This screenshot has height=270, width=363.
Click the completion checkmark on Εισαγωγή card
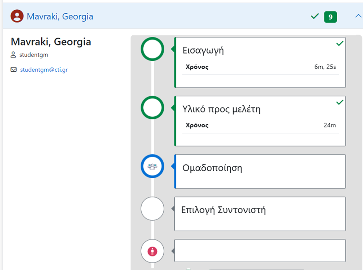click(340, 43)
